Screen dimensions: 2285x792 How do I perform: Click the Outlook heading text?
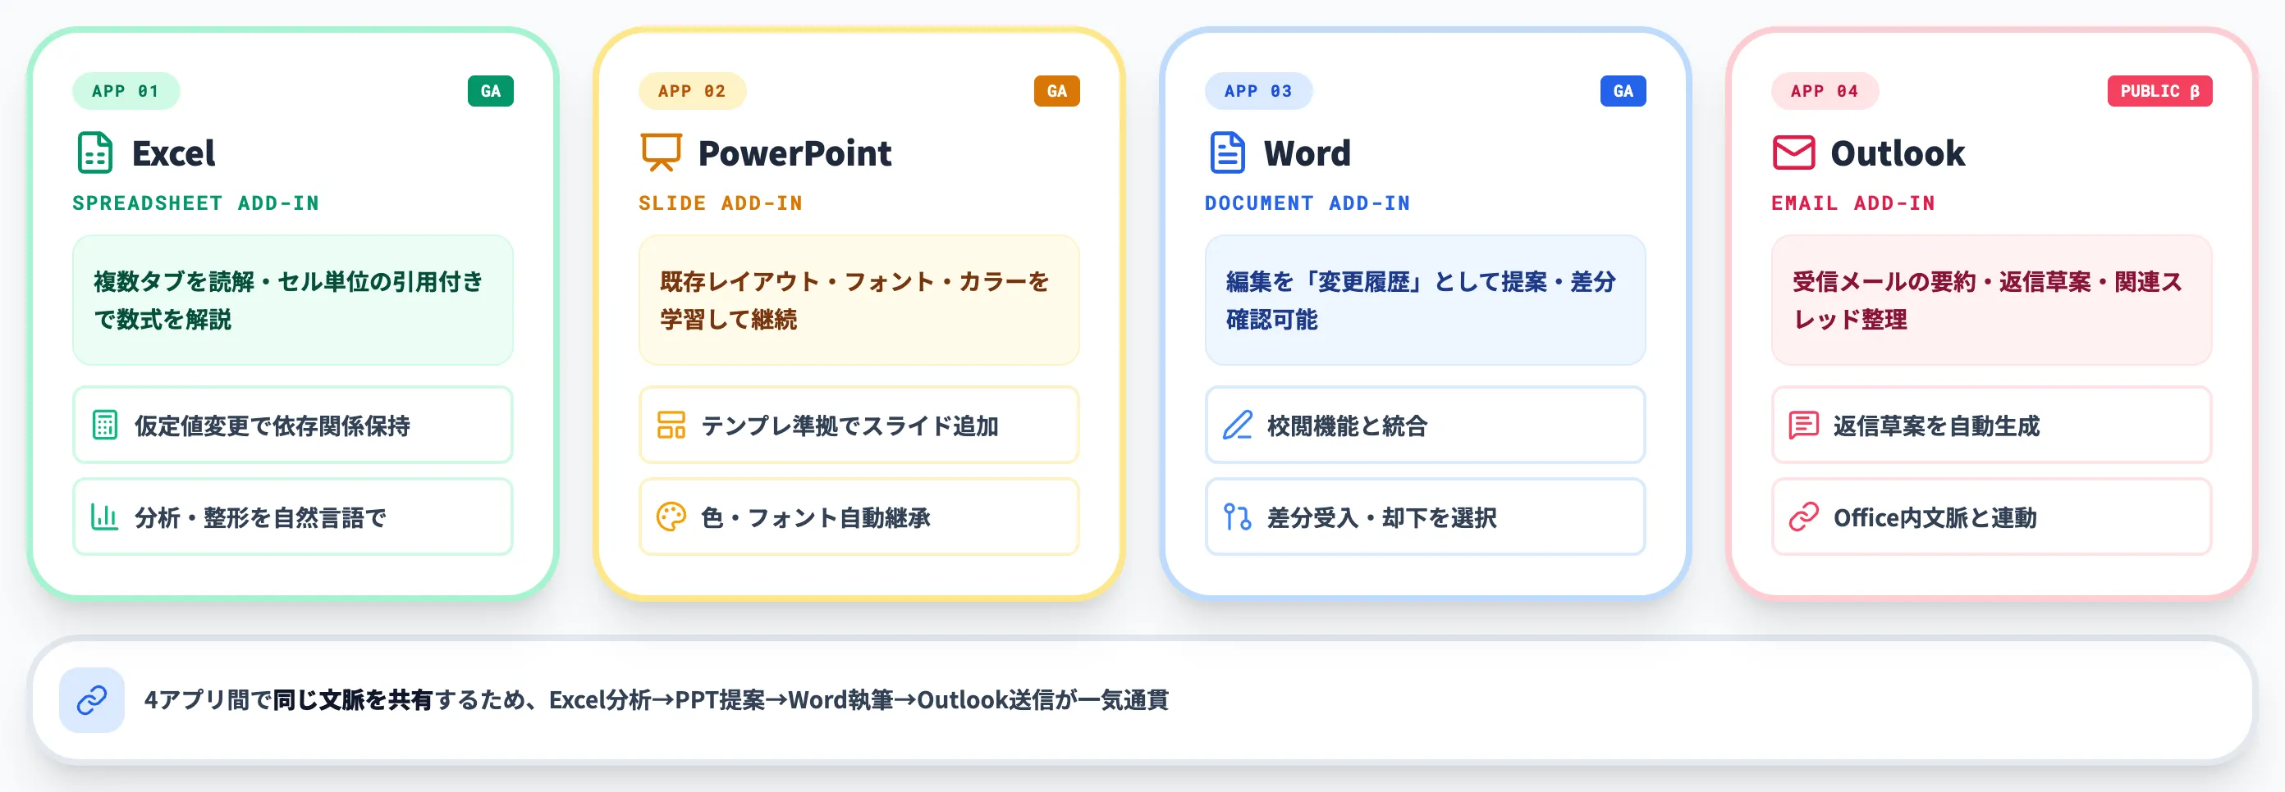[1898, 153]
